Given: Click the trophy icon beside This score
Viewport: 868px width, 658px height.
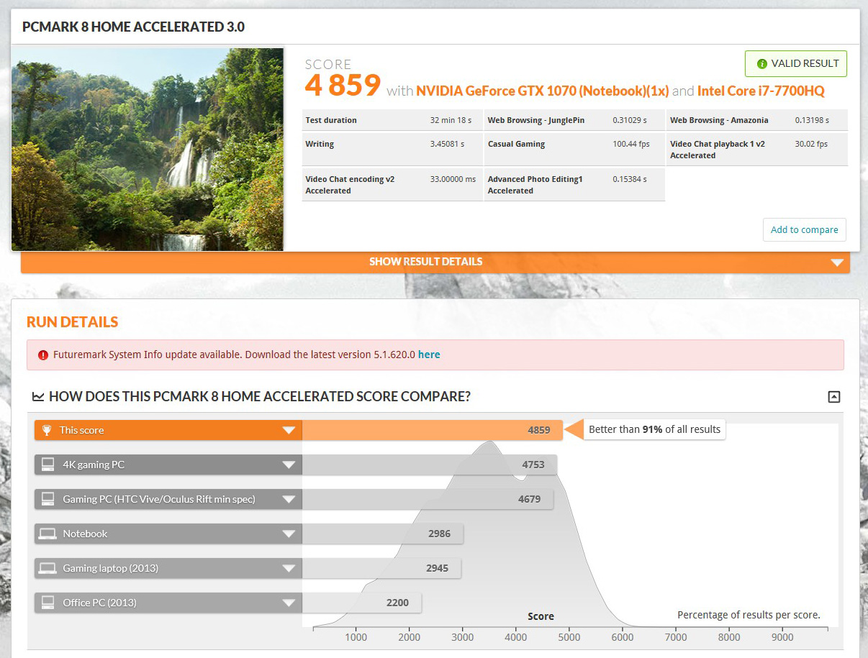Looking at the screenshot, I should point(47,430).
